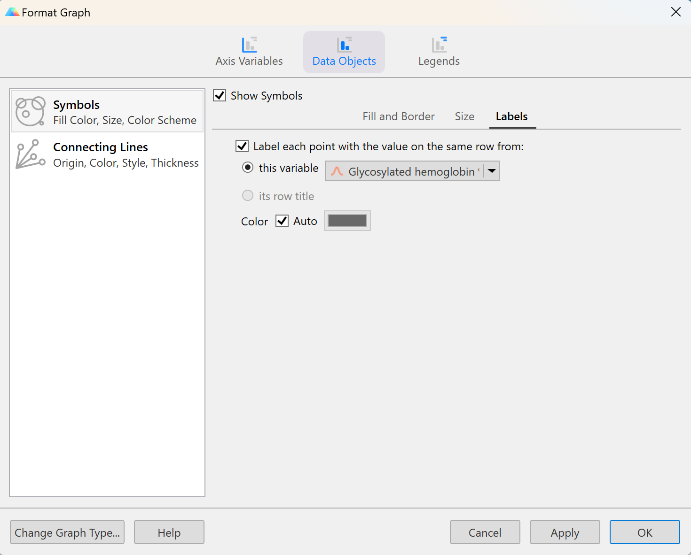Select the 'this variable' radio button
691x555 pixels.
coord(248,168)
